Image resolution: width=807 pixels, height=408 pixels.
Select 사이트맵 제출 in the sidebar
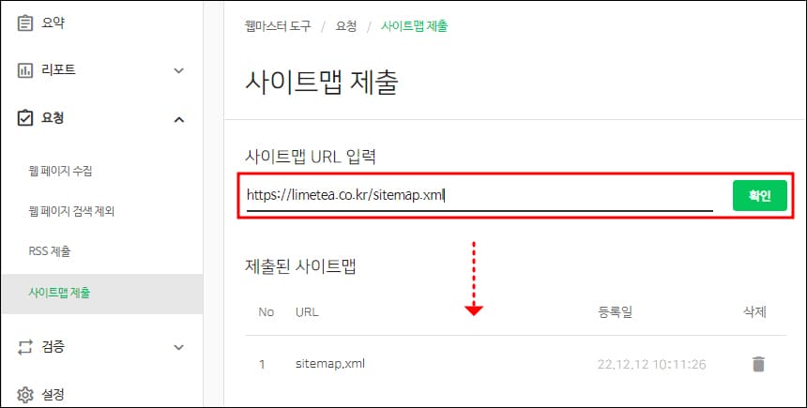[59, 293]
